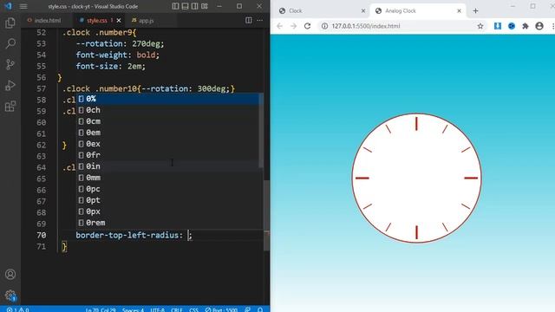This screenshot has width=555, height=312.
Task: Choose 0pc suggestion in autocomplete list
Action: (x=168, y=189)
